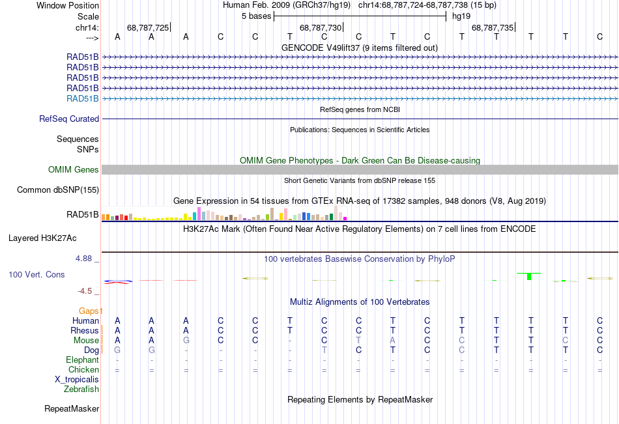Click the 5 bases scale bar
619x424 pixels.
[x=360, y=16]
